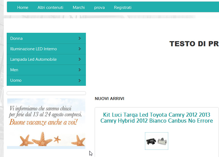This screenshot has height=157, width=219.
Task: Click the Toyota Camry LED kit thumbnail
Action: 157,141
